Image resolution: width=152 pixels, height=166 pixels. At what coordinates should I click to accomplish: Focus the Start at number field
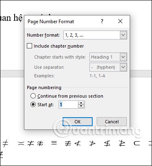tap(68, 105)
